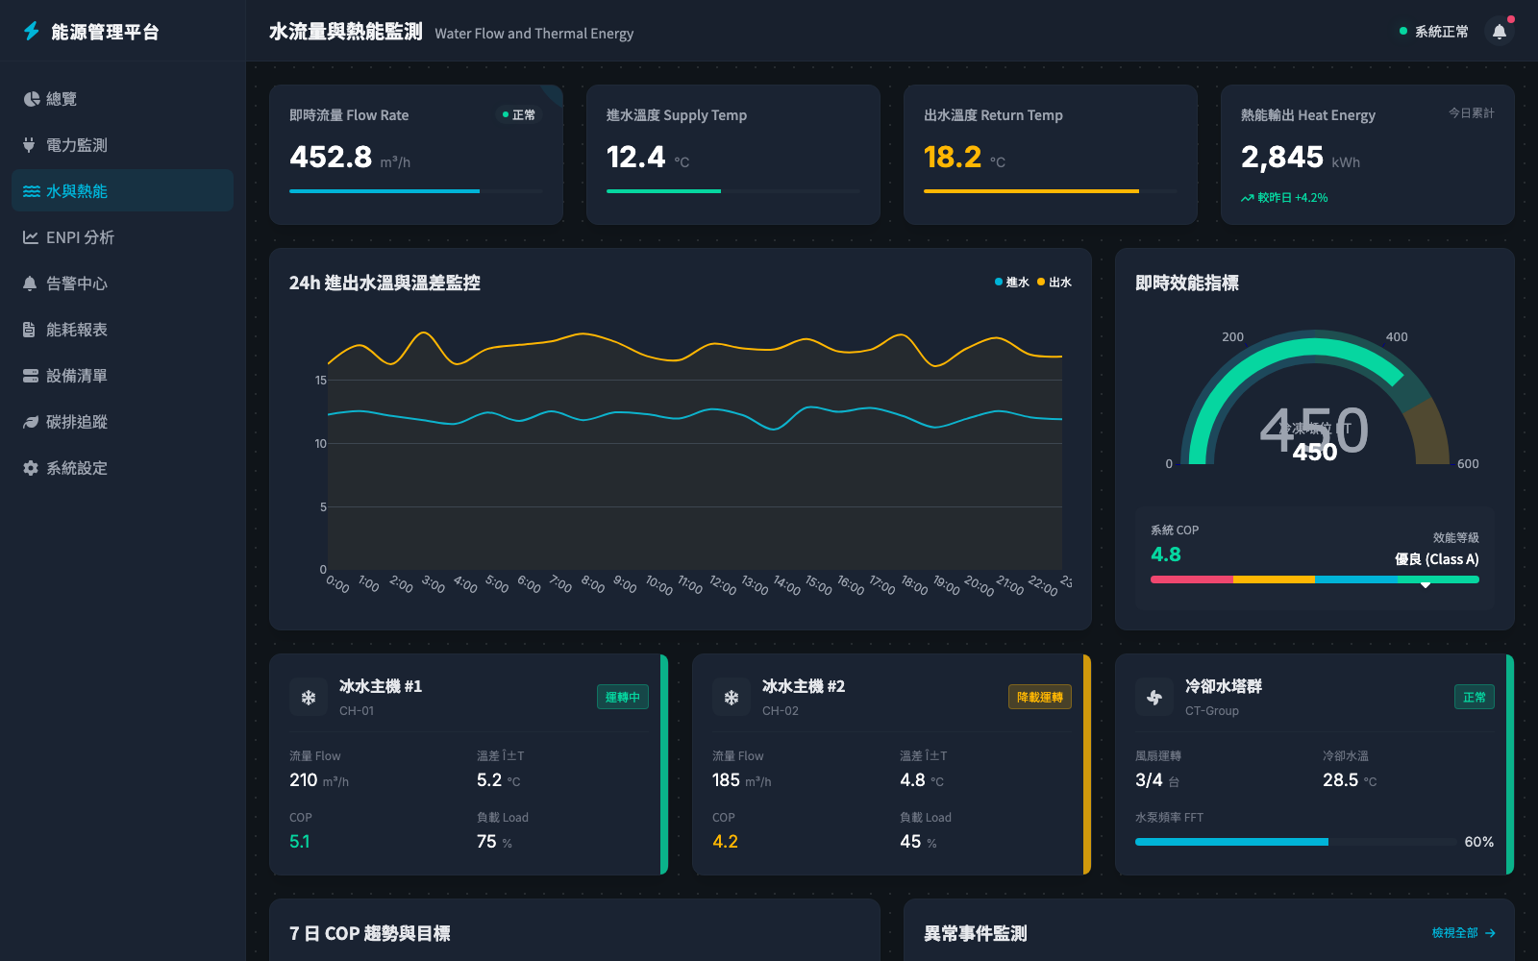
Task: Click the CH-02 label
Action: click(781, 711)
